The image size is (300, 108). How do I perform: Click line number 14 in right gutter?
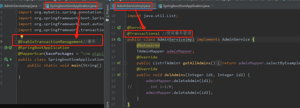[x=113, y=39]
